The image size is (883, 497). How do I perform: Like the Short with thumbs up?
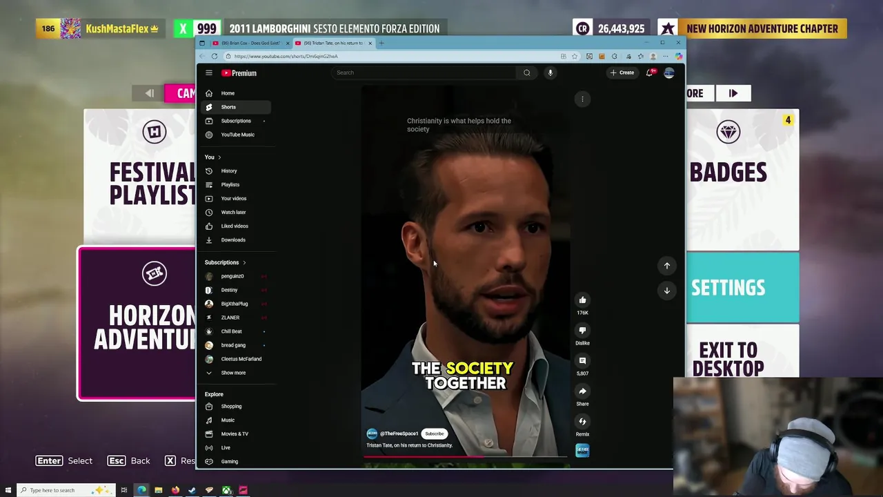pos(582,300)
